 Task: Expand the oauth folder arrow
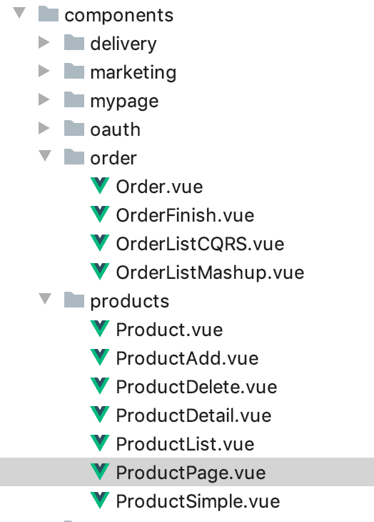pos(44,128)
